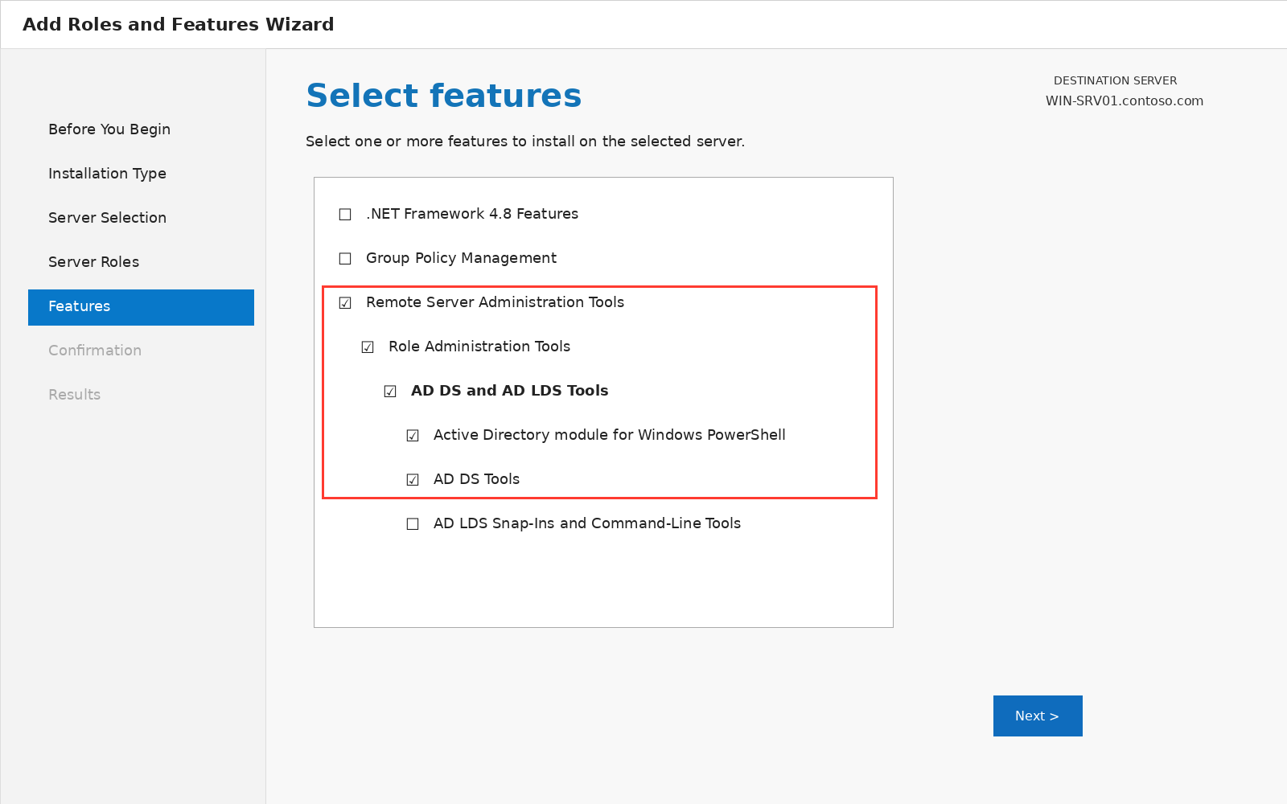The width and height of the screenshot is (1287, 804).
Task: Check the .NET Framework 4.8 Features checkbox
Action: (345, 215)
